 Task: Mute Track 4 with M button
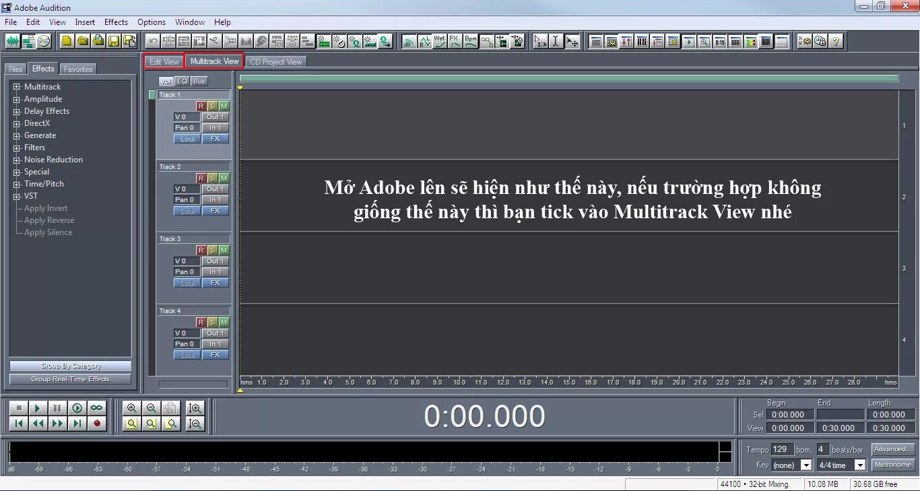[224, 323]
